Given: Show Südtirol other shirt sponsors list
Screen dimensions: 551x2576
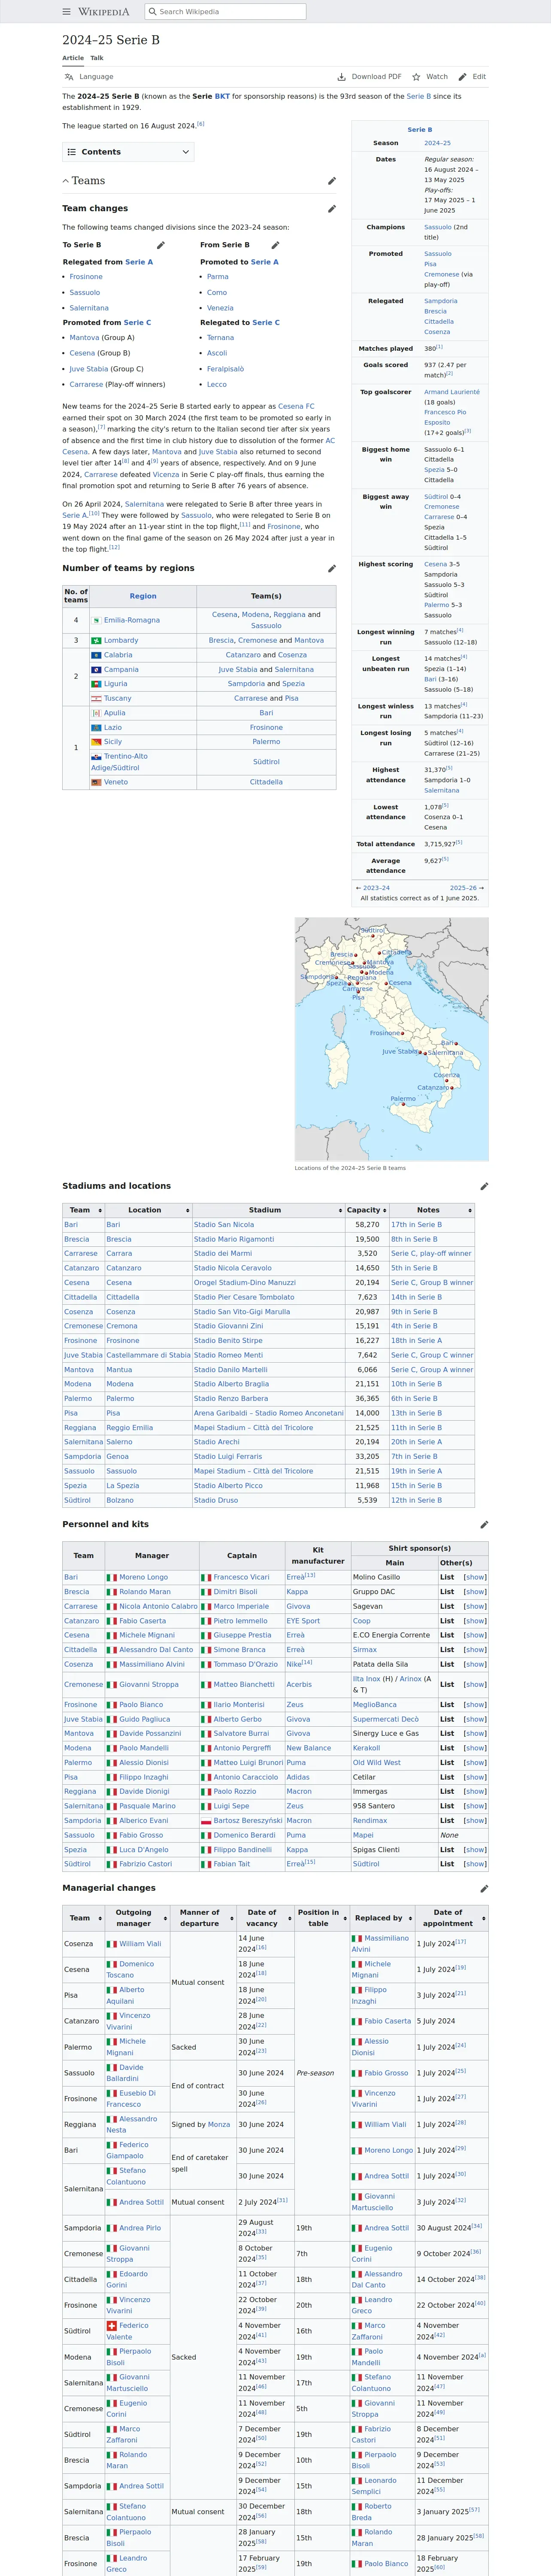Looking at the screenshot, I should tap(475, 1864).
